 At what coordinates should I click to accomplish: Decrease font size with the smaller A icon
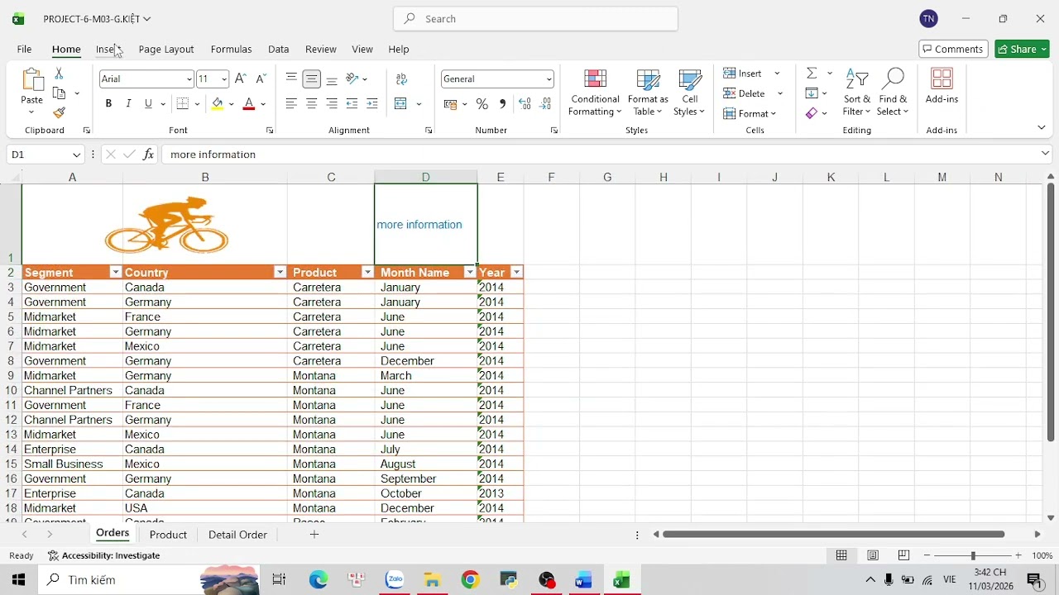(261, 79)
